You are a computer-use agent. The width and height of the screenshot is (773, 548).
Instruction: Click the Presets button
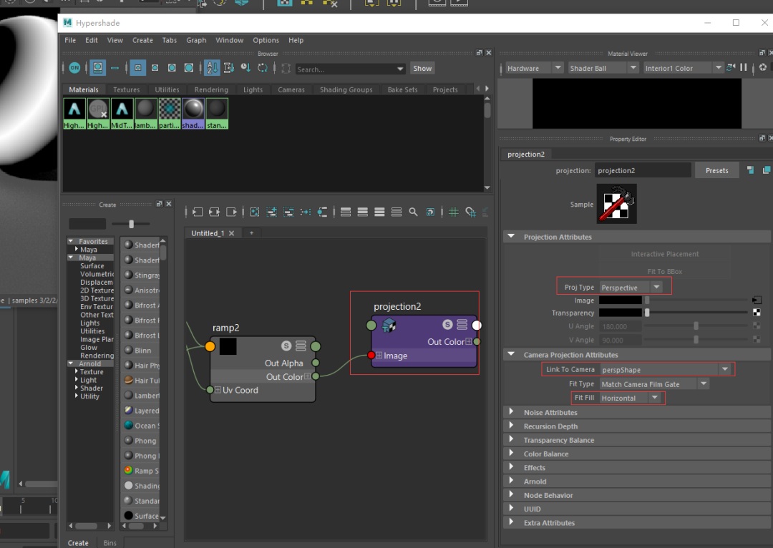pos(716,170)
